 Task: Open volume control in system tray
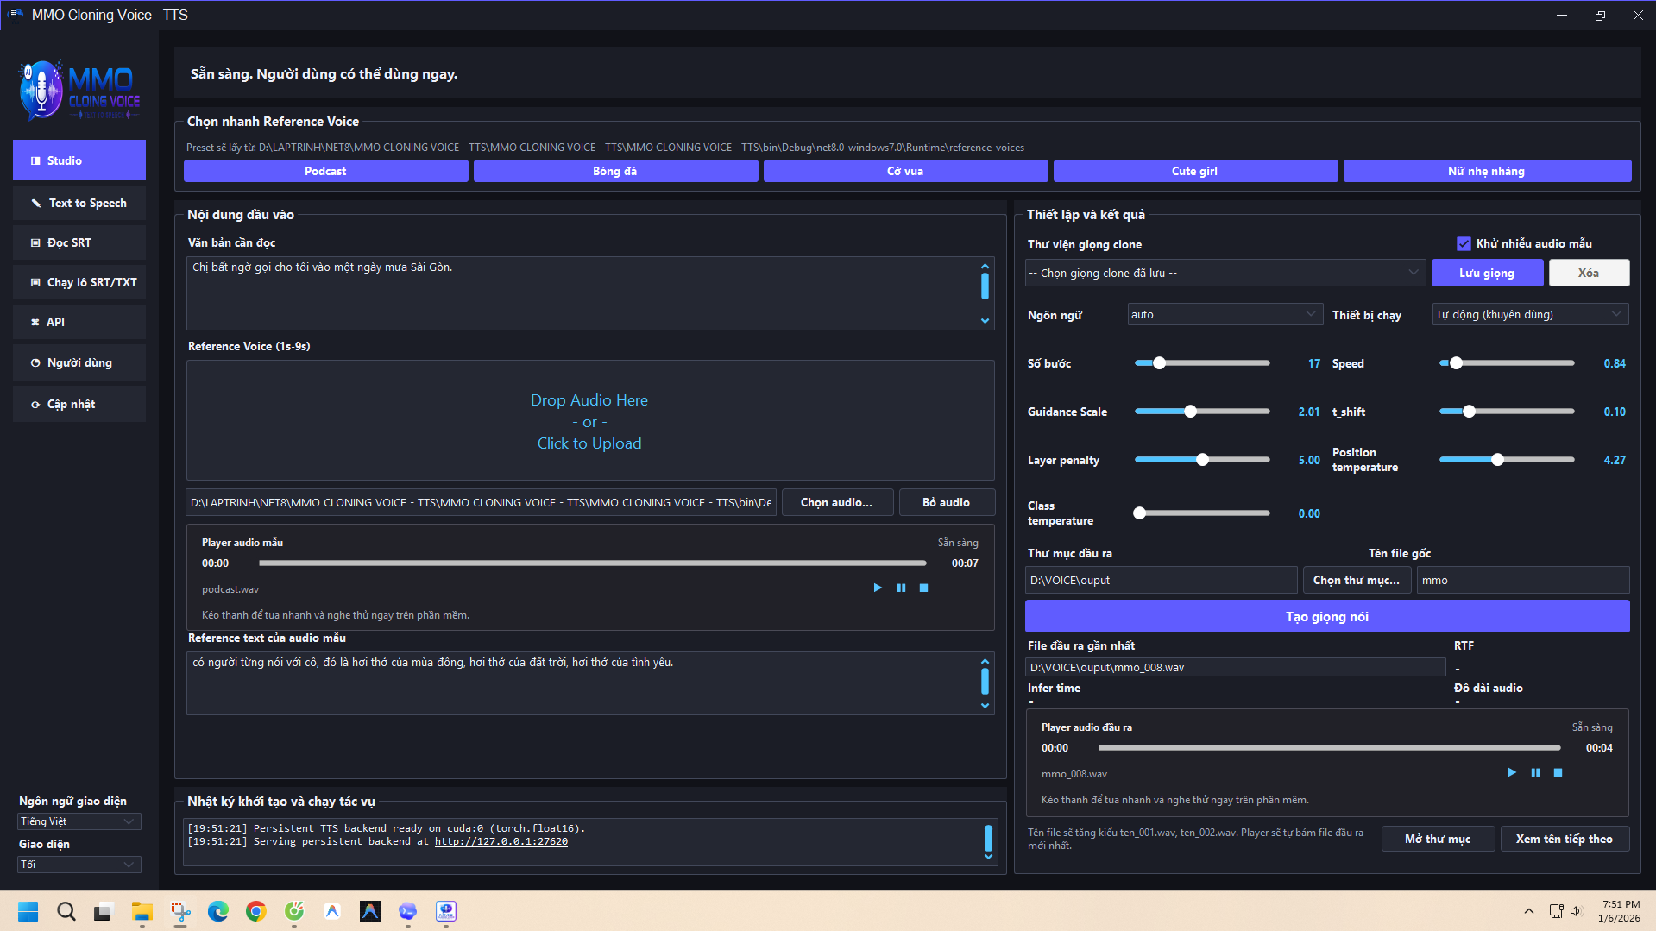pos(1577,911)
